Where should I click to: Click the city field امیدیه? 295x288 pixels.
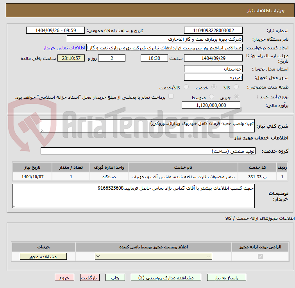pos(213,77)
